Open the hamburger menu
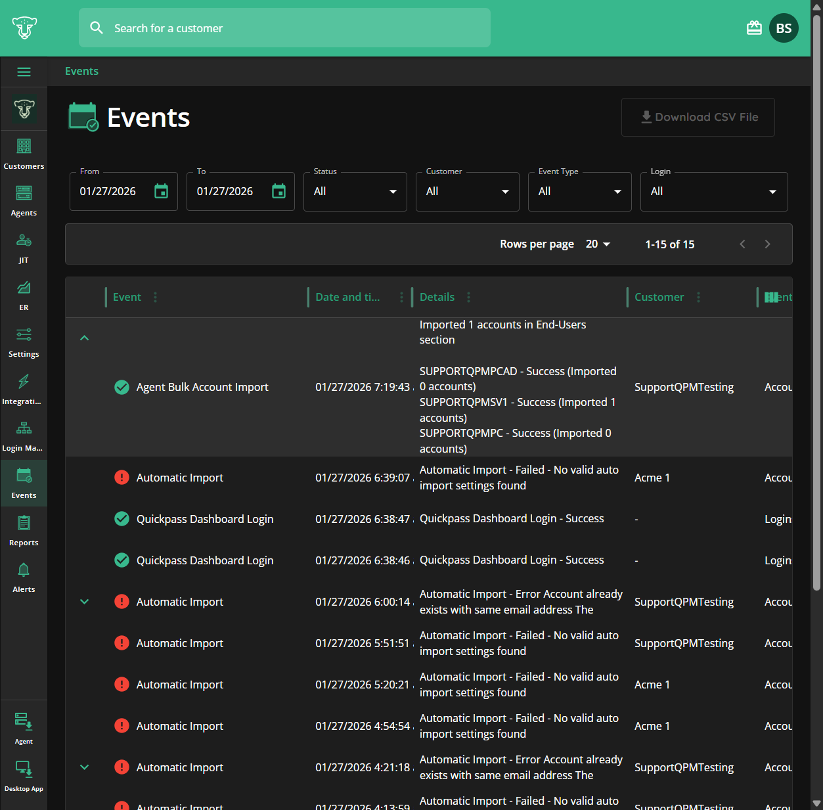 24,72
